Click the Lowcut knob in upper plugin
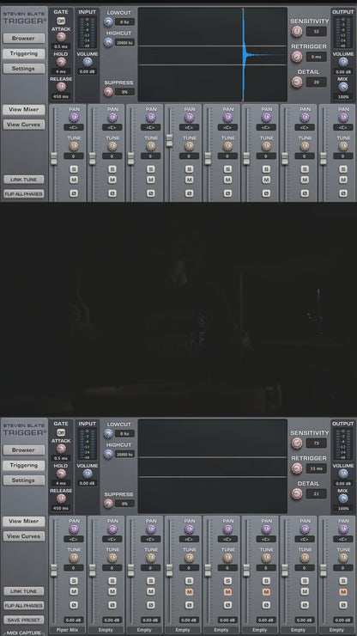The width and height of the screenshot is (357, 636). pos(108,21)
